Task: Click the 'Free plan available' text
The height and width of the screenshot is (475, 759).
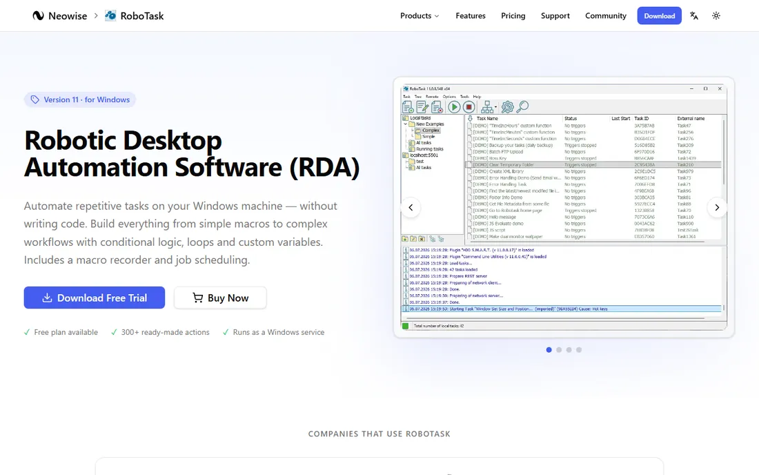Action: pyautogui.click(x=66, y=332)
